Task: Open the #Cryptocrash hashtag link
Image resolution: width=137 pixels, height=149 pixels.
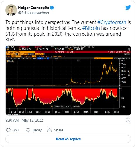Action: pos(112,22)
